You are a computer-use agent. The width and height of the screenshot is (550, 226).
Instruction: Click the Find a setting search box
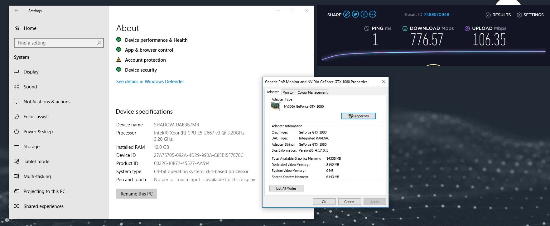pos(56,43)
